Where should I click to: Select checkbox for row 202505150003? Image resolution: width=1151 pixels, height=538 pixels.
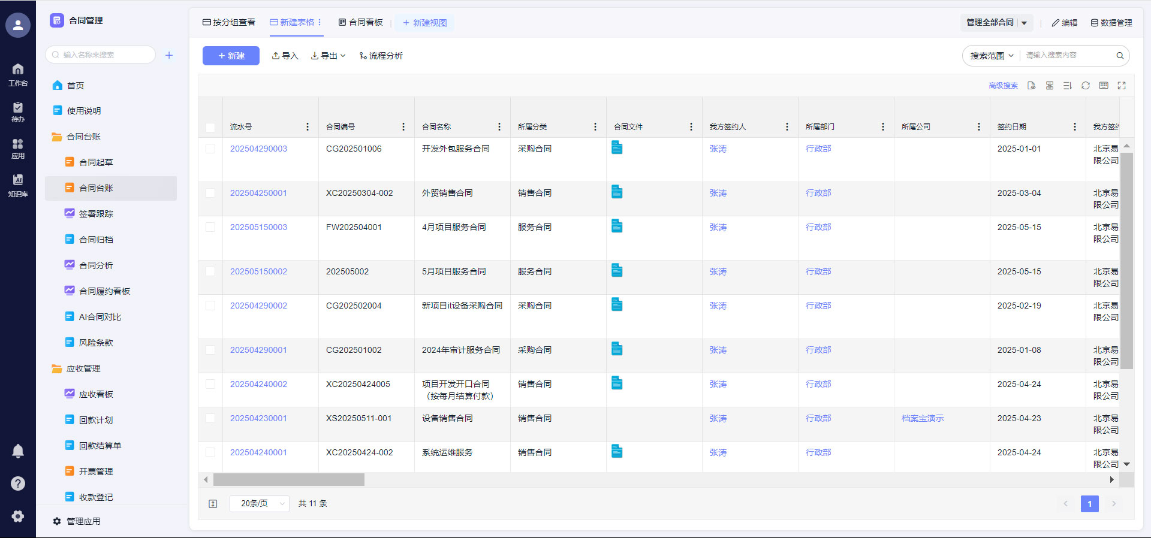210,227
